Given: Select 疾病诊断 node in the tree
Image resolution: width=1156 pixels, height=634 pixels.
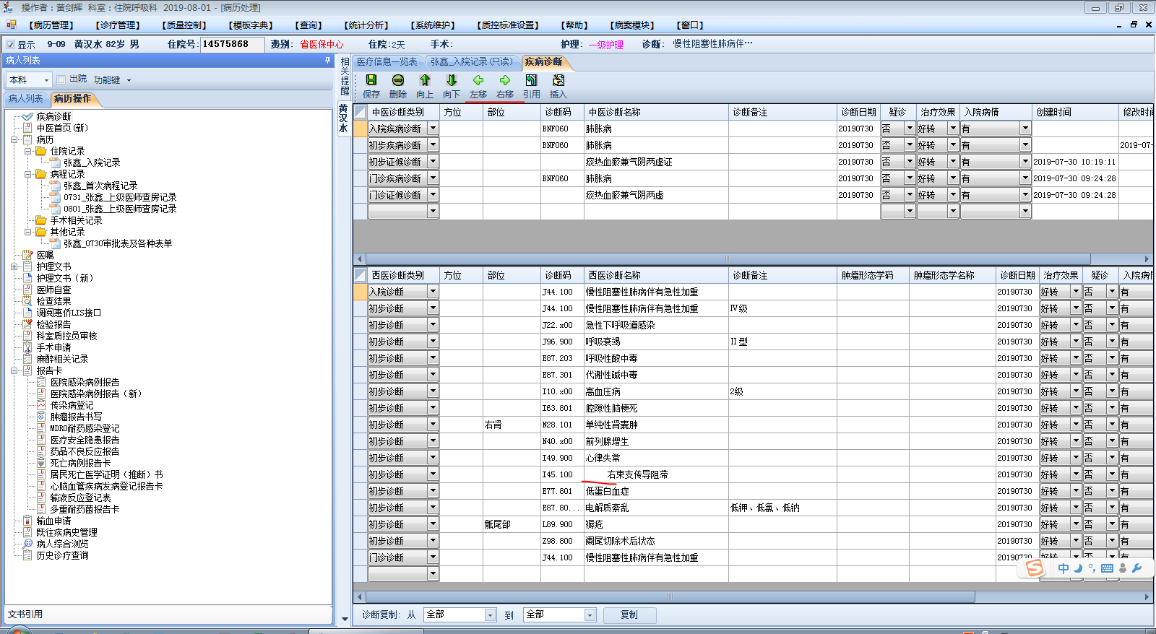Looking at the screenshot, I should (x=54, y=116).
